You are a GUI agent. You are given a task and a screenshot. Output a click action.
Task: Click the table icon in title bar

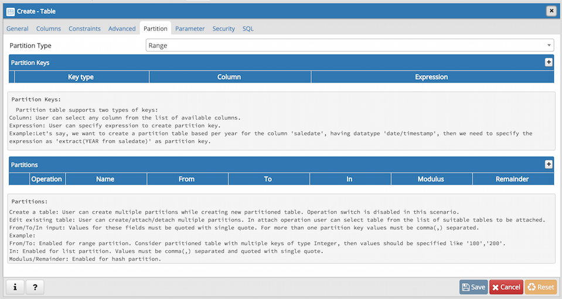[x=11, y=12]
